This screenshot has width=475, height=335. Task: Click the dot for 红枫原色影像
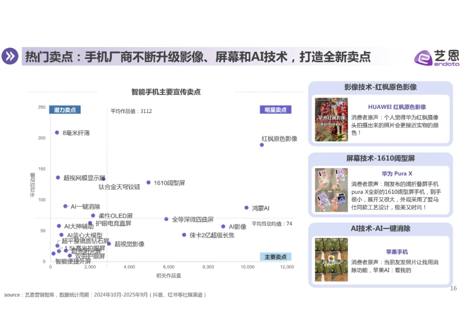point(262,145)
